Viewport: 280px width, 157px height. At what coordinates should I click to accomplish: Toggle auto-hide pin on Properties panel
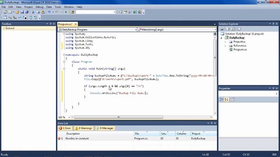tap(273, 88)
